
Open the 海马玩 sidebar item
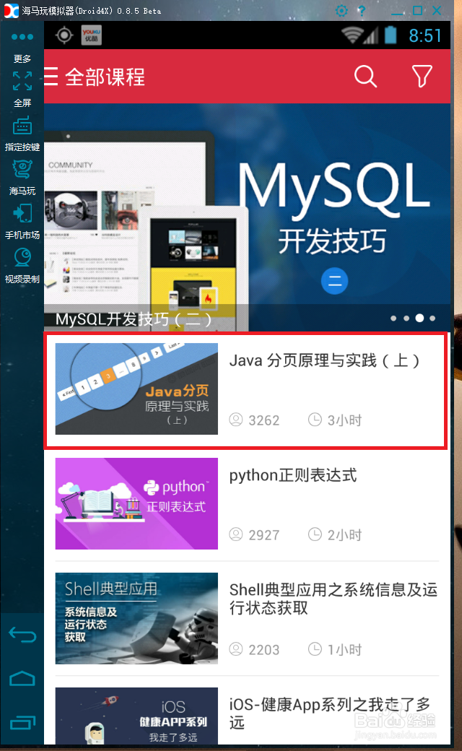[x=22, y=178]
